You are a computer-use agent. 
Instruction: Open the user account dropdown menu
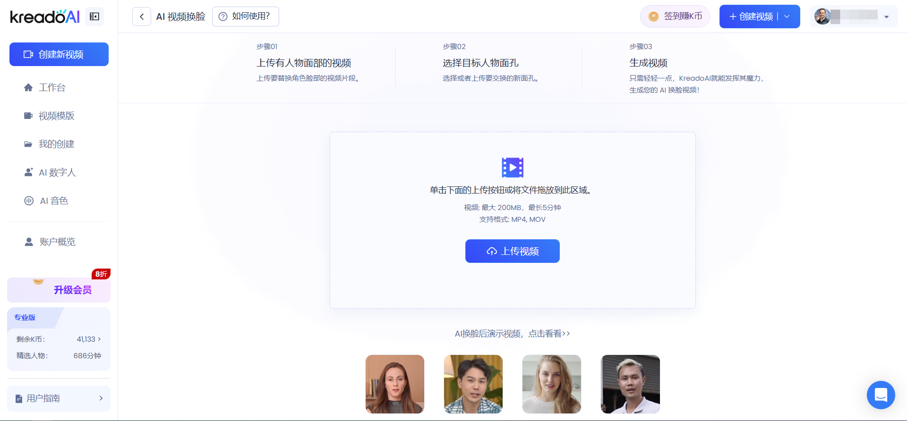coord(886,17)
